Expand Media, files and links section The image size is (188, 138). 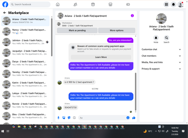(x=161, y=62)
